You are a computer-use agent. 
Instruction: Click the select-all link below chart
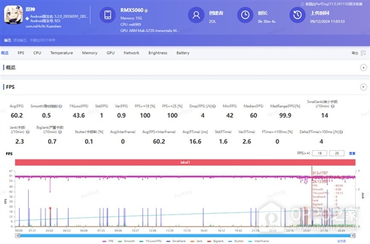click(x=342, y=241)
